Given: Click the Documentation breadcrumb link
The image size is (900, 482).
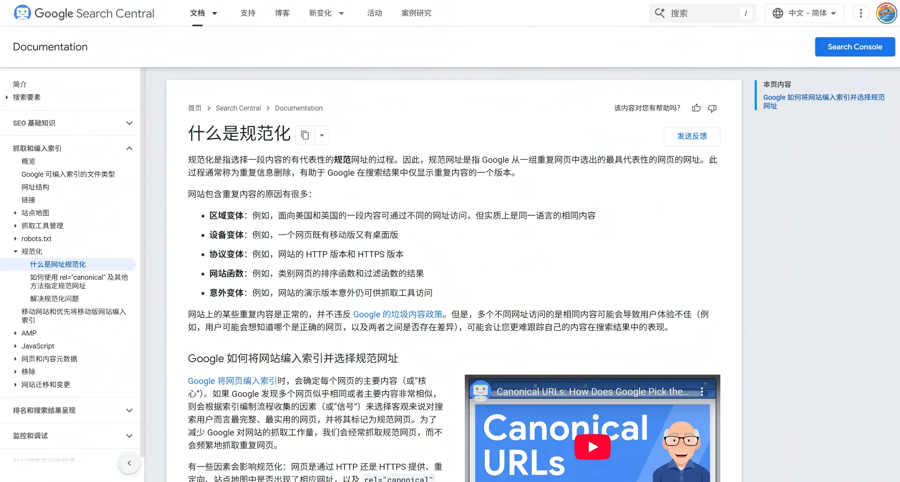Looking at the screenshot, I should pyautogui.click(x=299, y=108).
